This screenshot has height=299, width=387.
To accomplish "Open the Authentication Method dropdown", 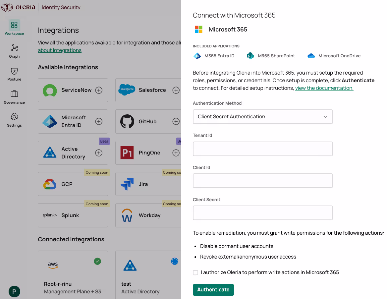I will tap(263, 117).
